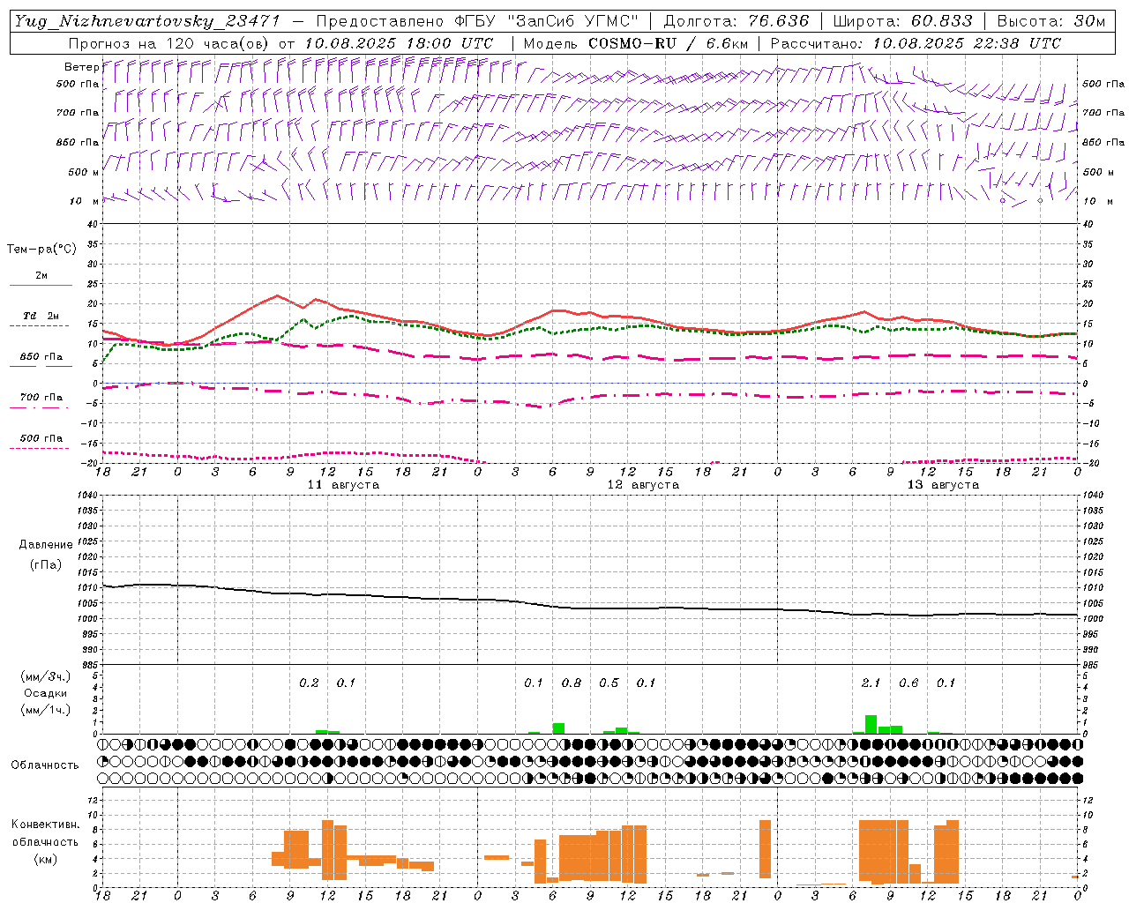Click the Конвективн. convective cloud label
Image resolution: width=1129 pixels, height=903 pixels.
46,825
